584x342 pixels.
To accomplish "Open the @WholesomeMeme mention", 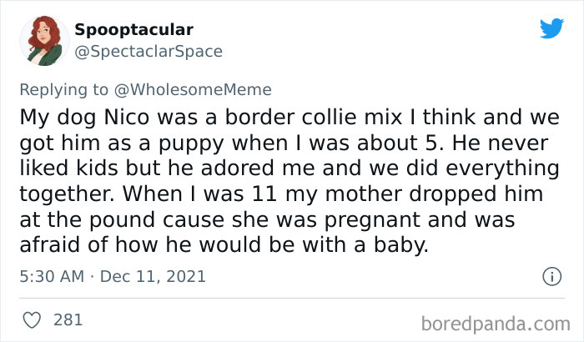I will 193,90.
